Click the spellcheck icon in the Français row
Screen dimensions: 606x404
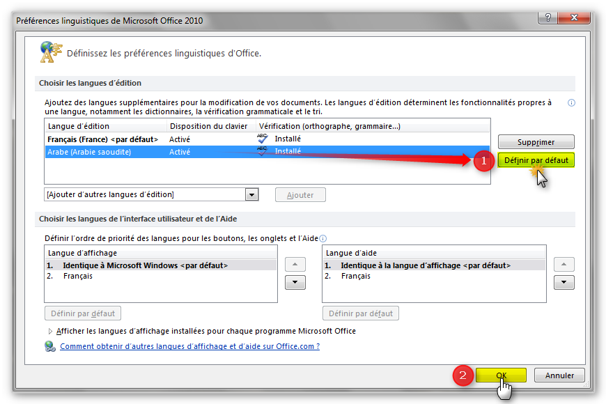(x=263, y=139)
